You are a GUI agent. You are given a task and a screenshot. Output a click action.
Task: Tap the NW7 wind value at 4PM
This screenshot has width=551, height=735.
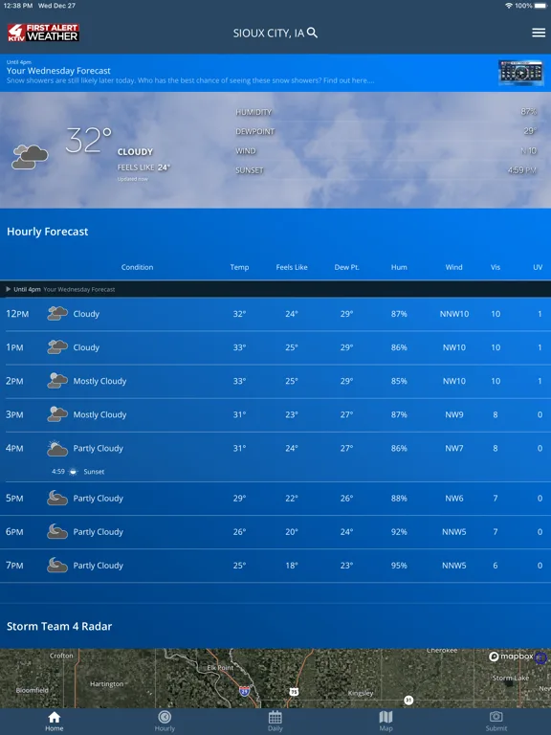pyautogui.click(x=454, y=448)
